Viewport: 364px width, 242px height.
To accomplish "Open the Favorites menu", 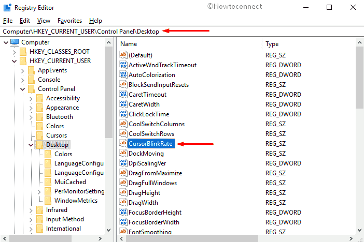I will 69,21.
